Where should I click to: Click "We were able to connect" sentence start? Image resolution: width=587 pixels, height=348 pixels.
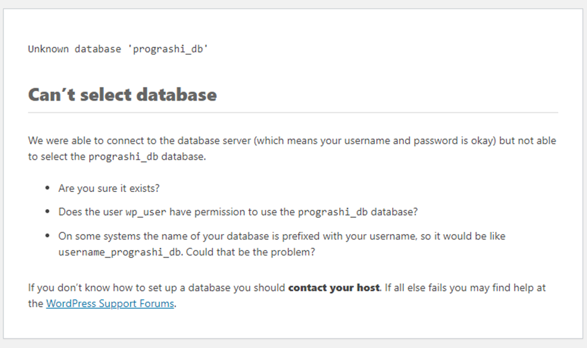(77, 141)
